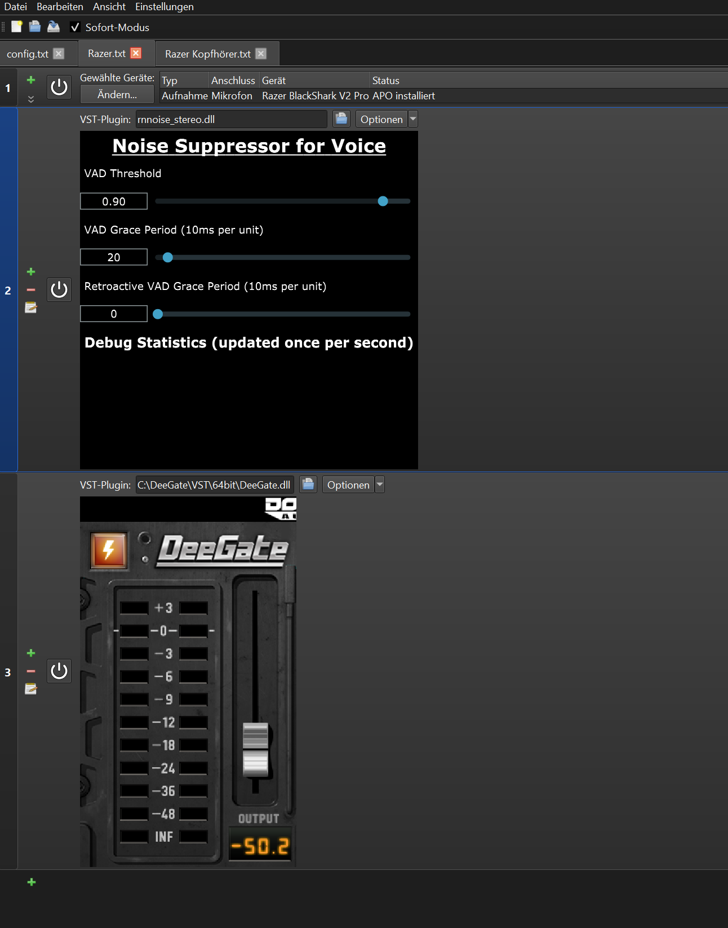Close the Razer.txt tab

(136, 53)
